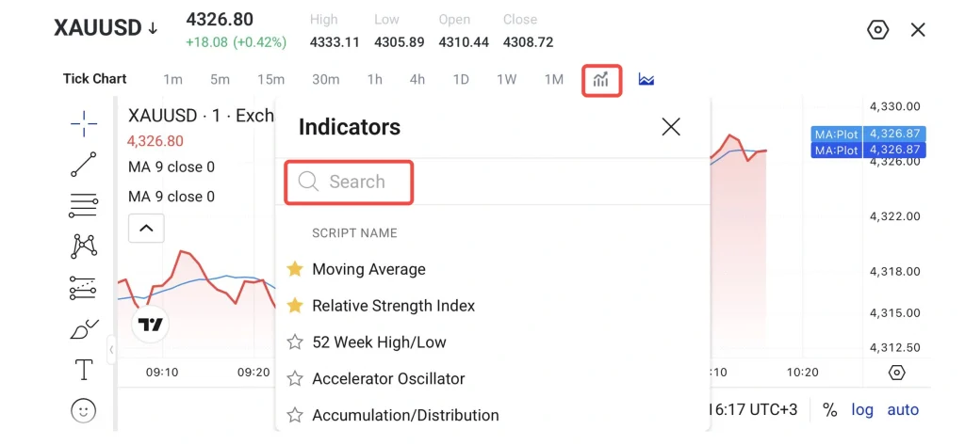Viewport: 965px width, 445px height.
Task: Click the second MA 9 close 0 legend
Action: click(172, 197)
